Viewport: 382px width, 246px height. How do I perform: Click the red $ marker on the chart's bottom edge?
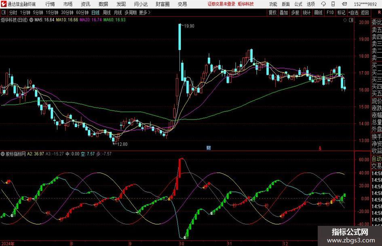[320, 148]
